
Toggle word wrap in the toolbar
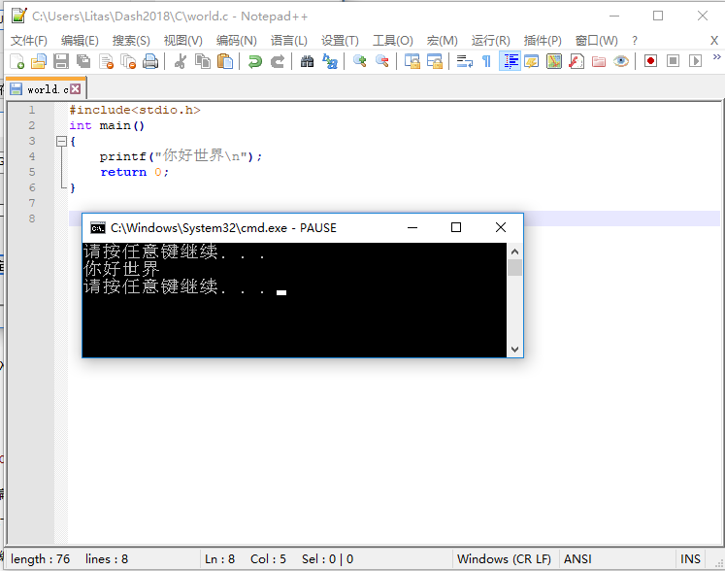coord(464,61)
